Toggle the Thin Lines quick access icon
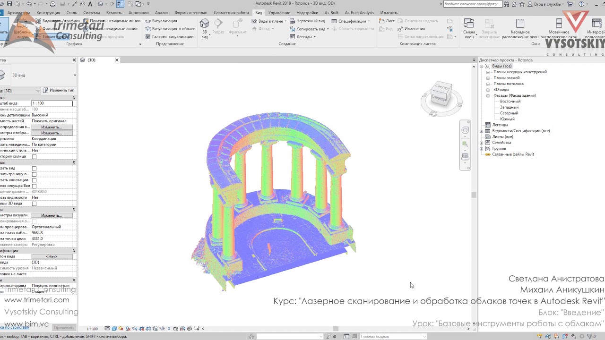The height and width of the screenshot is (340, 605). [x=120, y=4]
